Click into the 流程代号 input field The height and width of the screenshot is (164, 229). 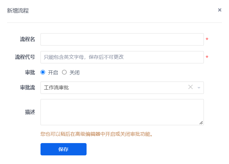(x=122, y=57)
